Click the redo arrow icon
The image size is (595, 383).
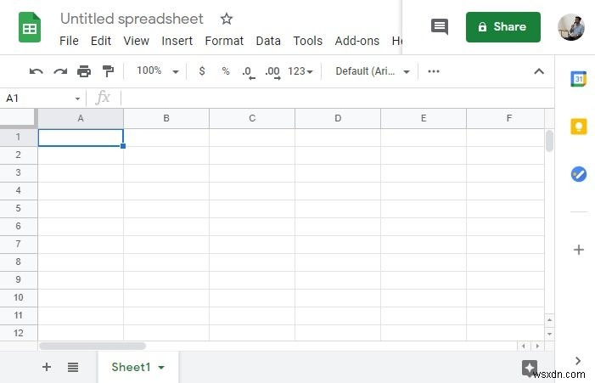click(59, 71)
